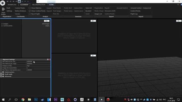Edit Max features per mpx value
Screen dimensions: 182x102
click(x=38, y=61)
